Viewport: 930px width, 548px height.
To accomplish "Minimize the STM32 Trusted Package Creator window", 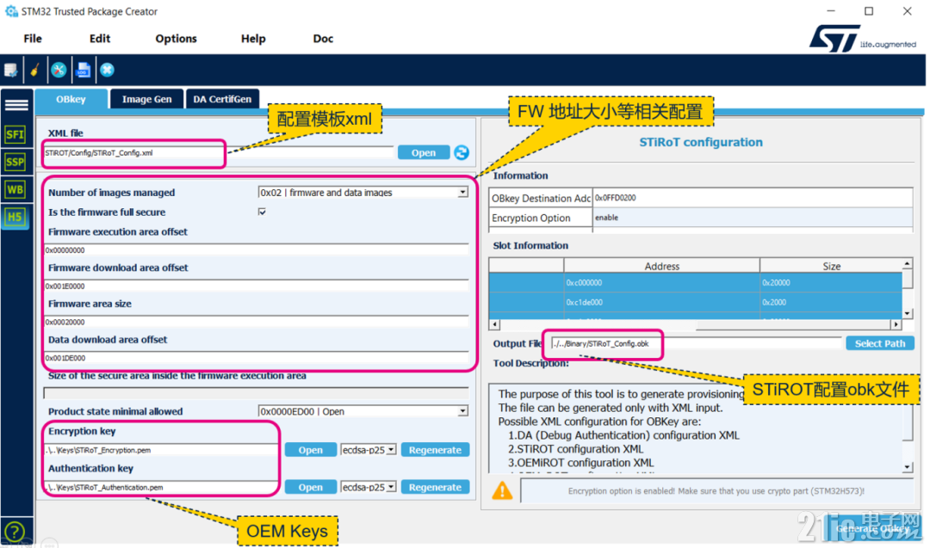I will 831,11.
